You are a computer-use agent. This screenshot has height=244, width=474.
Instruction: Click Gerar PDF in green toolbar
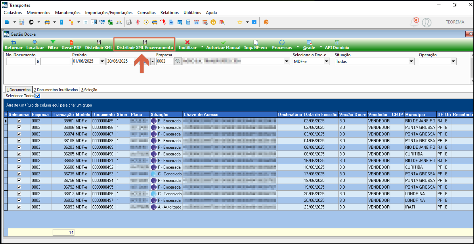(x=71, y=45)
